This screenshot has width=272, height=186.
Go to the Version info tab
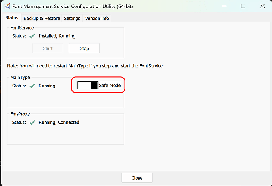(x=97, y=19)
